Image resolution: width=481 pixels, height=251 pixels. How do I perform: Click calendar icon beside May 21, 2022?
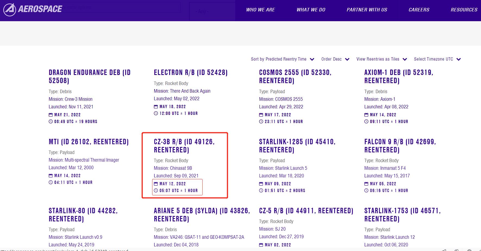point(51,115)
